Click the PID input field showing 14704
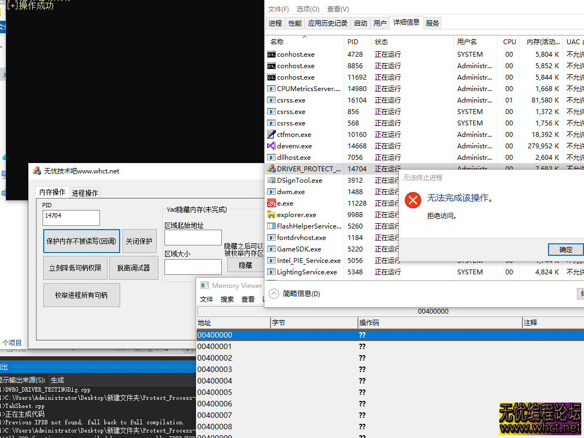The image size is (584, 438). tap(71, 218)
